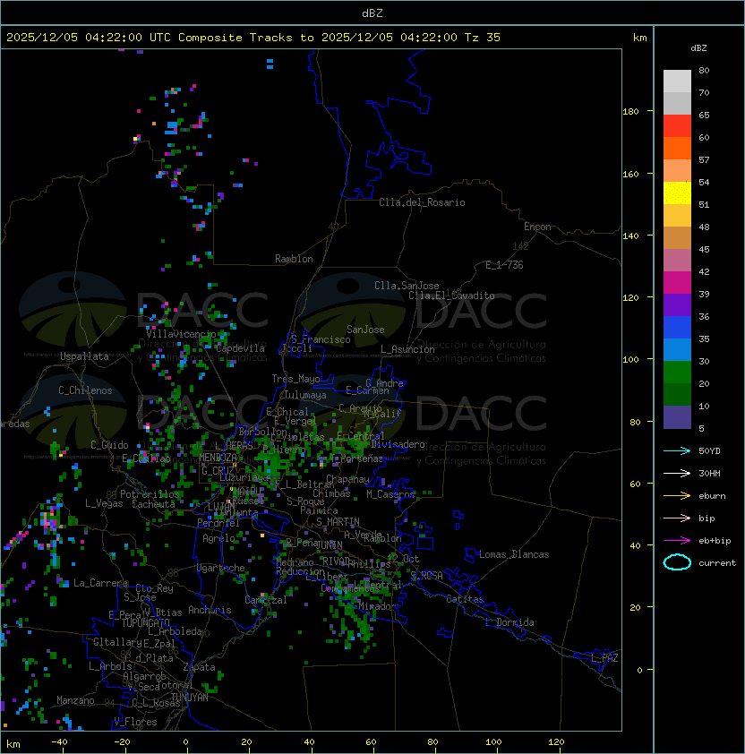Click the V_Flores place label
Screen dimensions: 745x754
click(135, 722)
